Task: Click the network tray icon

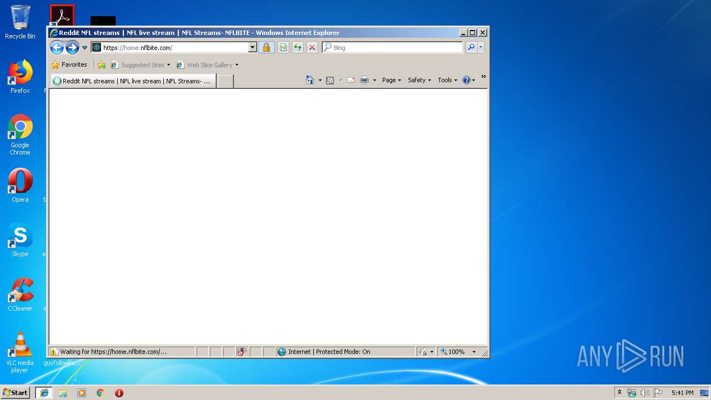Action: [x=632, y=393]
